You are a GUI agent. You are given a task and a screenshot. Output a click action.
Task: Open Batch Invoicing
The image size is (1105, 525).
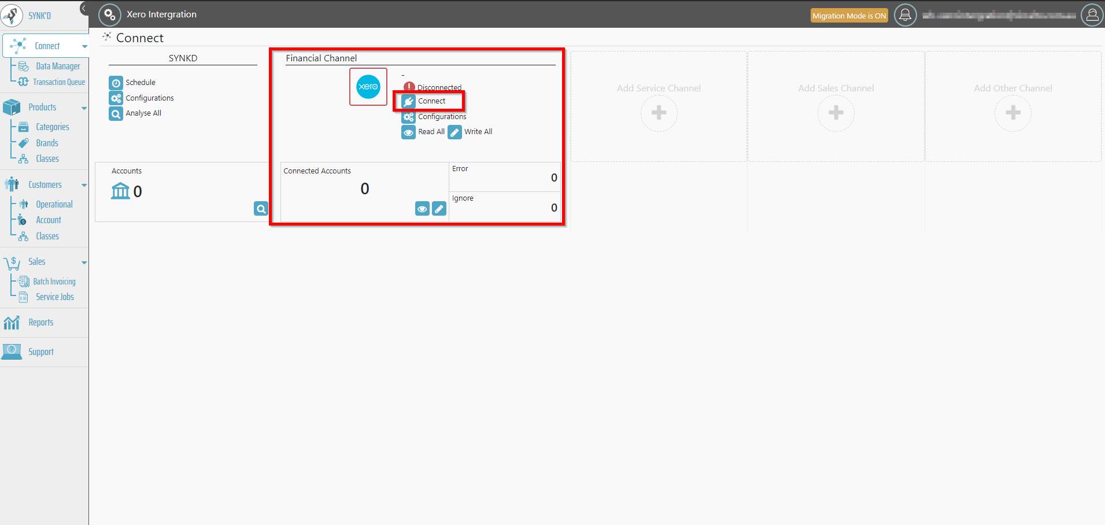(x=54, y=282)
